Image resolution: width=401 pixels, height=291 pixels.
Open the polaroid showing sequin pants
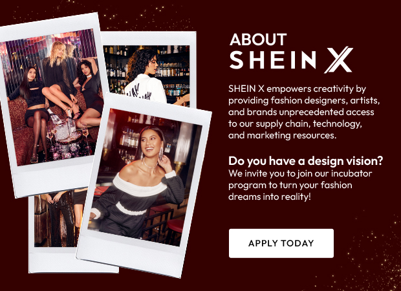pyautogui.click(x=58, y=230)
